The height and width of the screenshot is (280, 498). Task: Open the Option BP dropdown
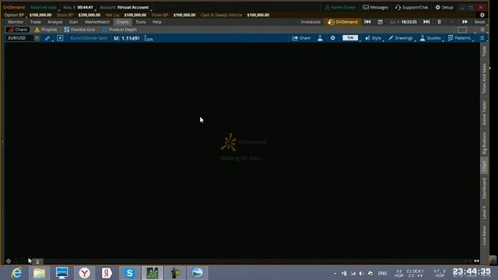(x=14, y=15)
